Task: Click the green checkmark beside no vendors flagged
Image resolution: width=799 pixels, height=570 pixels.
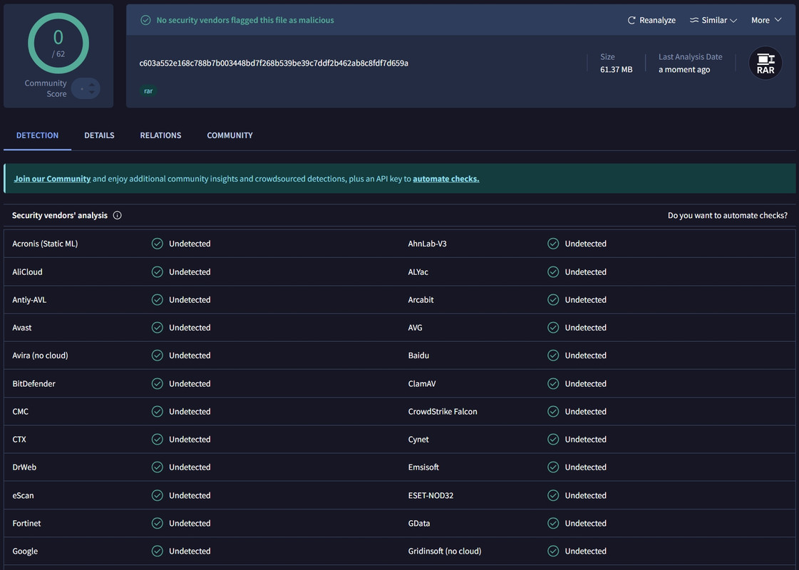Action: point(145,21)
